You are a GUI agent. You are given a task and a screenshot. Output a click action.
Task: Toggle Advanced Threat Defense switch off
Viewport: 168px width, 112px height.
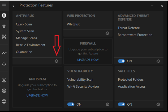(121, 61)
